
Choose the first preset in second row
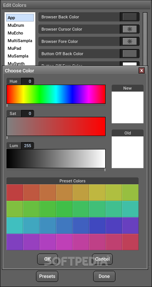click(x=15, y=209)
